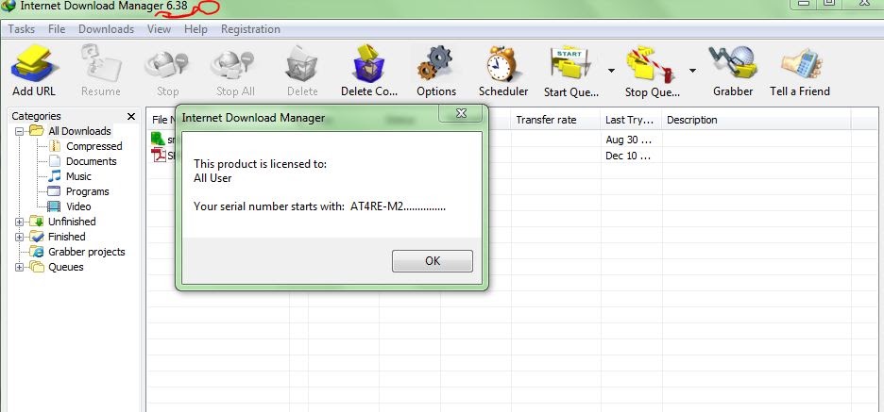884x412 pixels.
Task: Select Grabber projects in tree
Action: click(x=86, y=252)
